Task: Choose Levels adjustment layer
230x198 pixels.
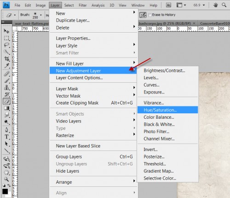Action: [168, 78]
